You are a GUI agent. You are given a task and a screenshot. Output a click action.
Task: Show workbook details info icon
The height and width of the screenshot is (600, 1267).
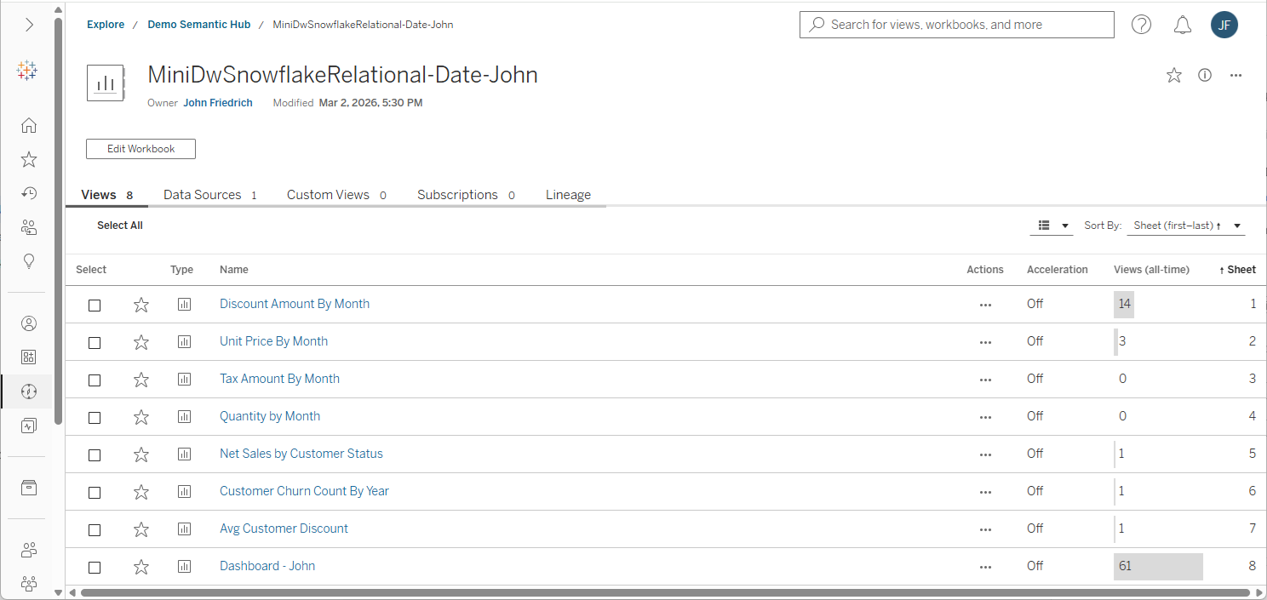click(1205, 76)
